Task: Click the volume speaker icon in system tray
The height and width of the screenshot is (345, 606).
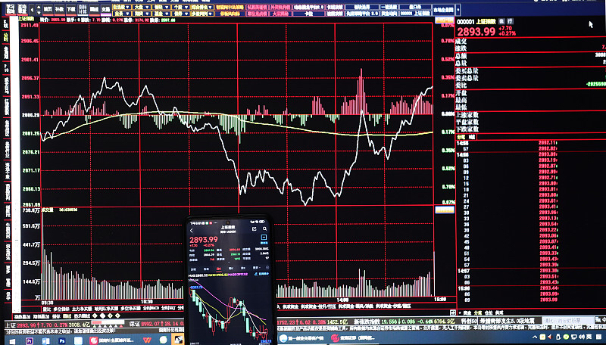Action: 581,337
